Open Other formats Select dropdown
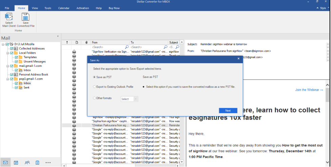Image resolution: width=331 pixels, height=167 pixels. [129, 99]
